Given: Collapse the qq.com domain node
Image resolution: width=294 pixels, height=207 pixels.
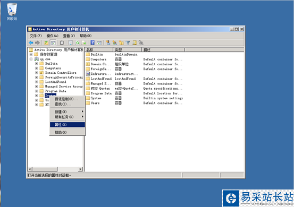Looking at the screenshot, I should (x=31, y=59).
